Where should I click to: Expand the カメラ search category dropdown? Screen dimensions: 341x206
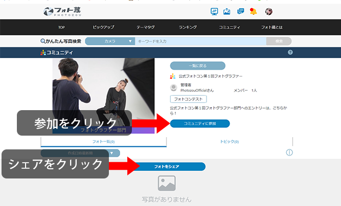point(110,41)
